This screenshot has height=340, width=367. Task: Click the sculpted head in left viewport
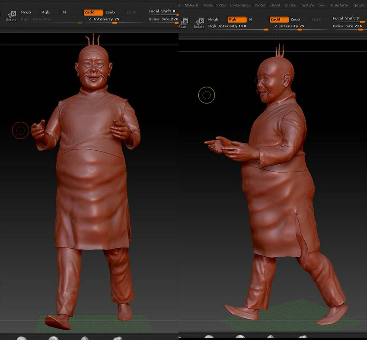94,68
